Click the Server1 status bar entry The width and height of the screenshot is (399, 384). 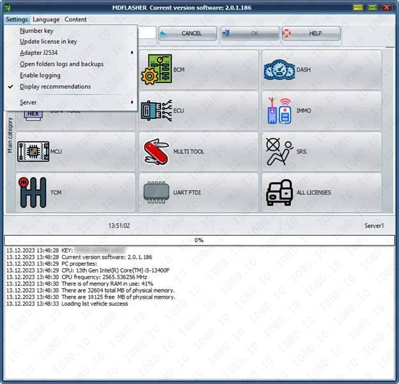coord(374,226)
